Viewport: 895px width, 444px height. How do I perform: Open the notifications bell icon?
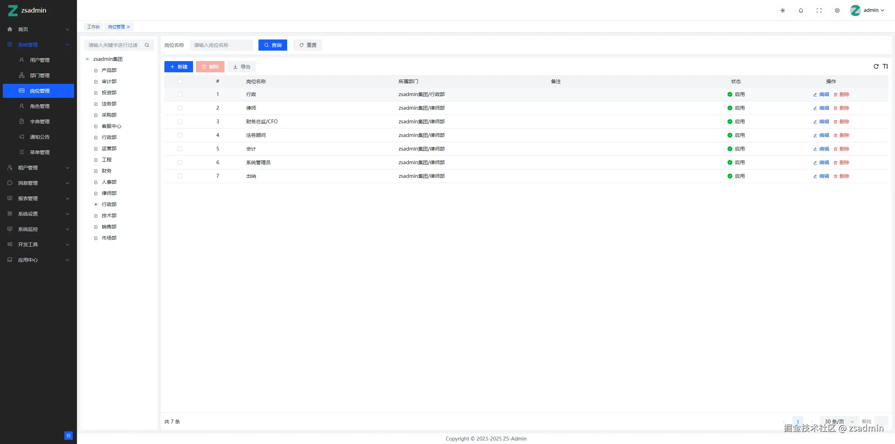pyautogui.click(x=801, y=10)
